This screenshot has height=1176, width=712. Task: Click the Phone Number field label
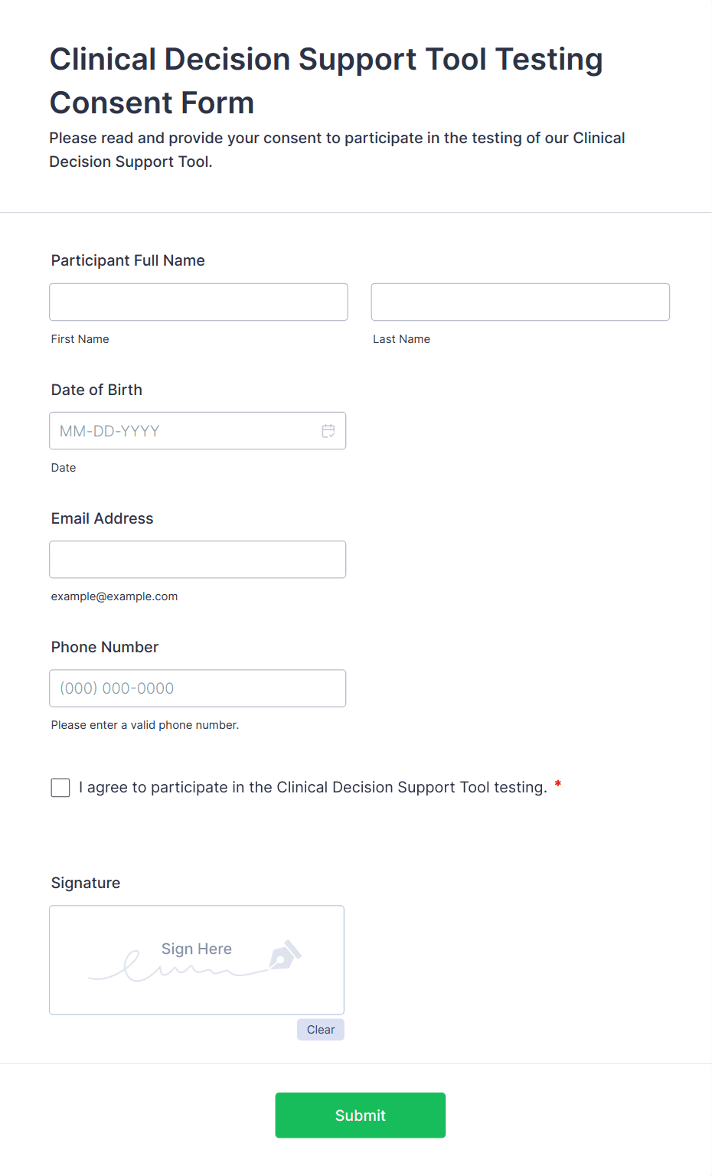tap(105, 647)
